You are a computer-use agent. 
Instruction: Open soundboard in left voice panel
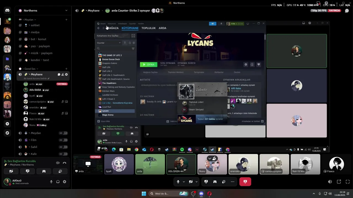tap(60, 171)
